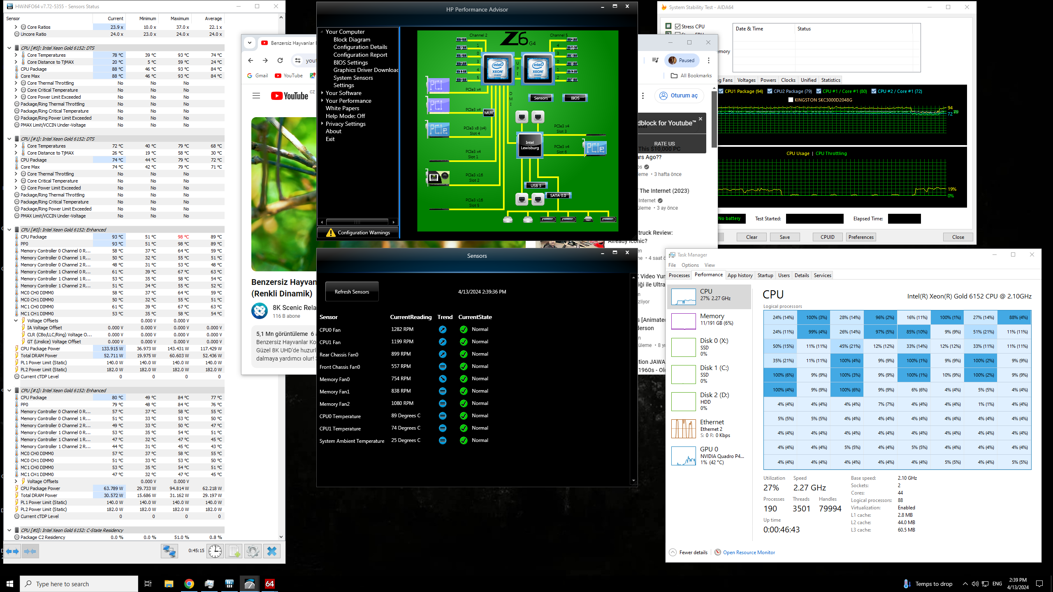Open YouTube hamburger guide menu
The image size is (1053, 592).
tap(256, 96)
